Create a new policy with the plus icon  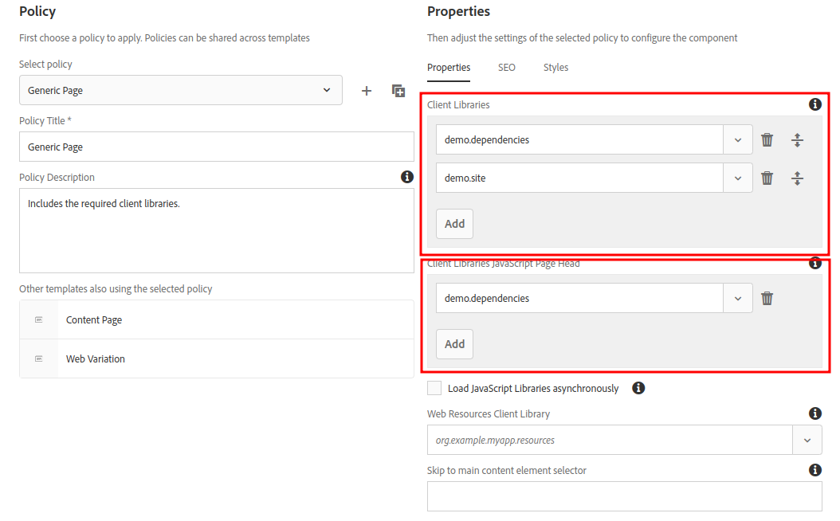[x=366, y=90]
